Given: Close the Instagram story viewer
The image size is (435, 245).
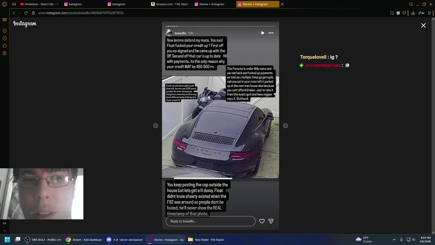Looking at the screenshot, I should [423, 26].
